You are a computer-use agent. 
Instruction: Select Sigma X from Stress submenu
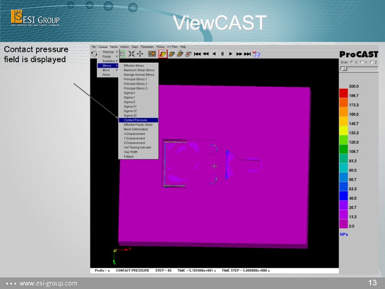click(139, 93)
